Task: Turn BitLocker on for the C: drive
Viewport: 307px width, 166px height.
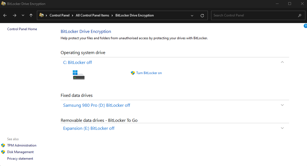Action: tap(149, 73)
